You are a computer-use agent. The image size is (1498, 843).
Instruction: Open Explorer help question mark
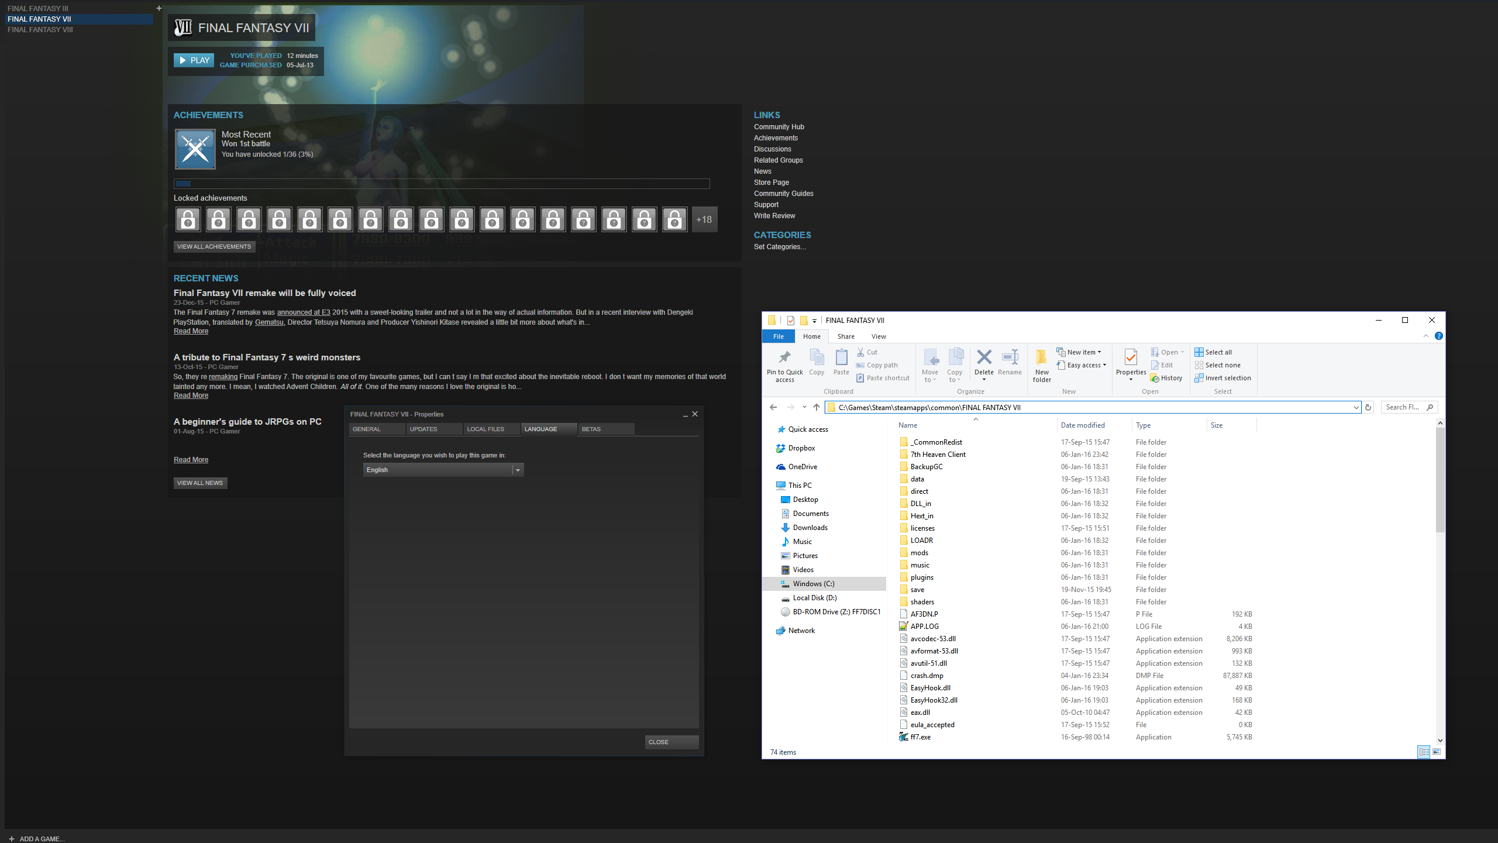(x=1438, y=336)
